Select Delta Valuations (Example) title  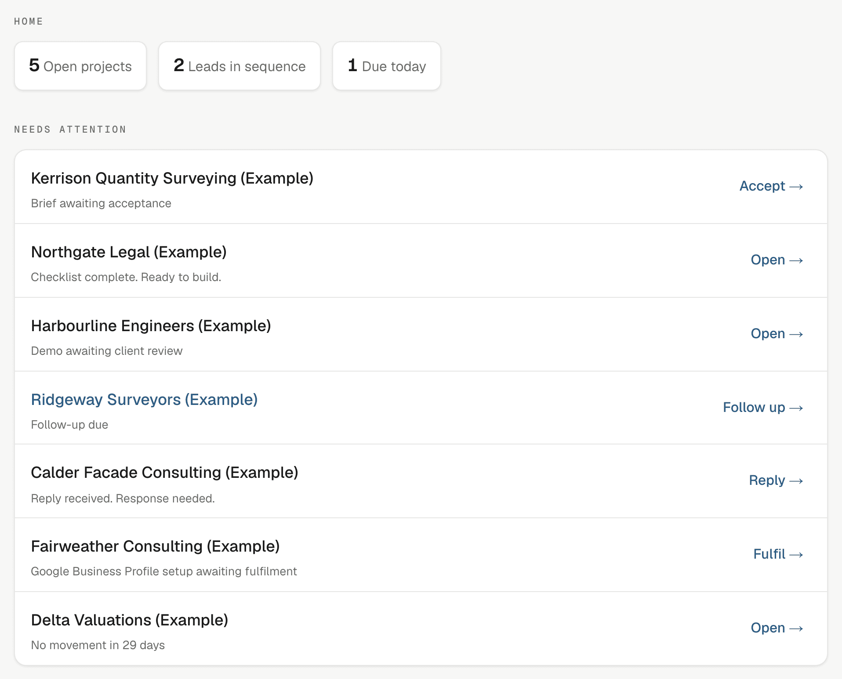(130, 620)
